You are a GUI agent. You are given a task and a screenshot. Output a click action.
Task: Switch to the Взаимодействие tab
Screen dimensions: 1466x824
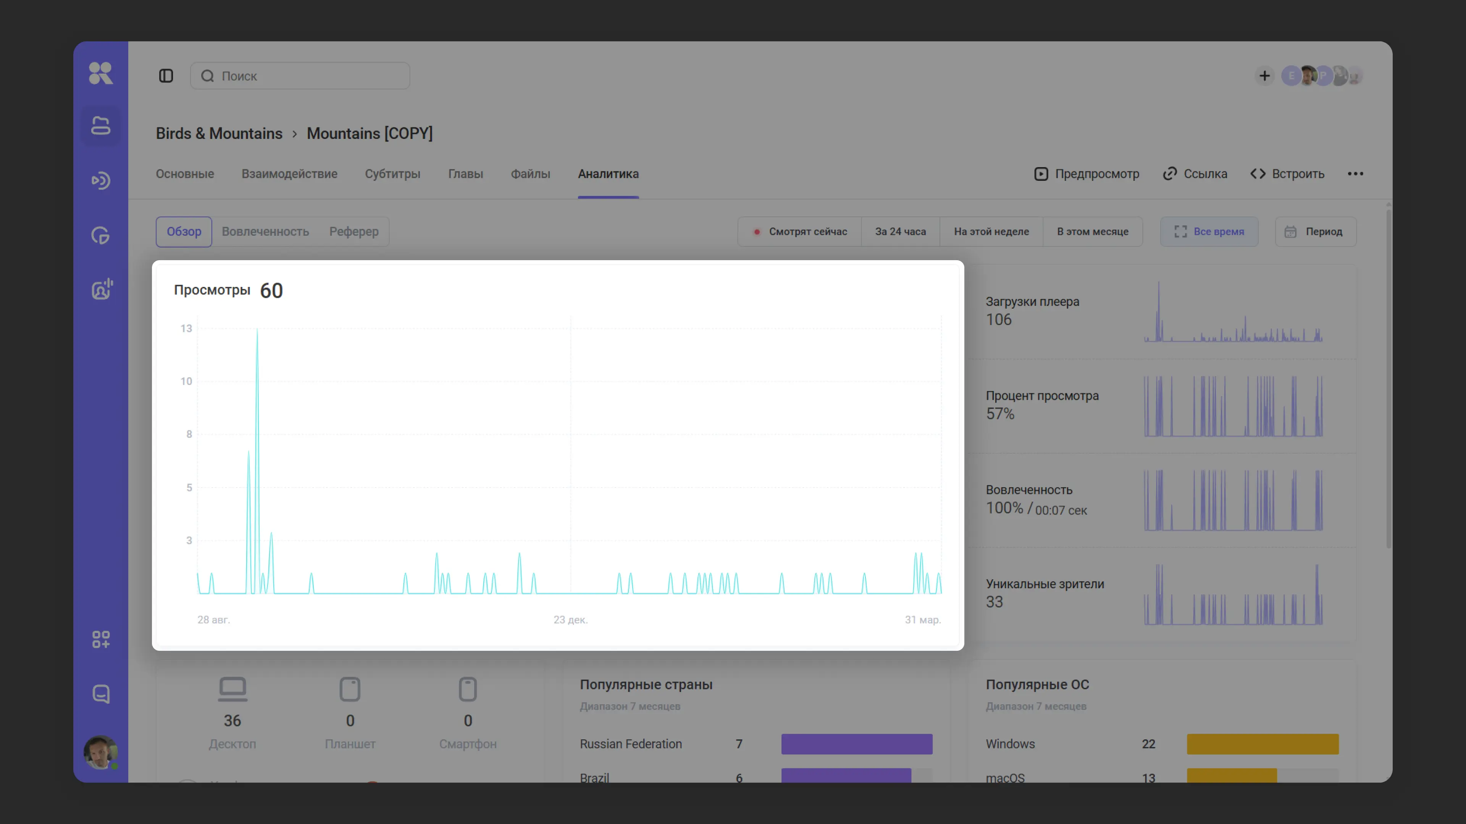pyautogui.click(x=289, y=174)
